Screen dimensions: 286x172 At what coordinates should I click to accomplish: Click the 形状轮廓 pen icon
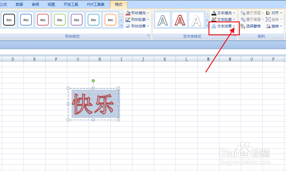point(128,19)
